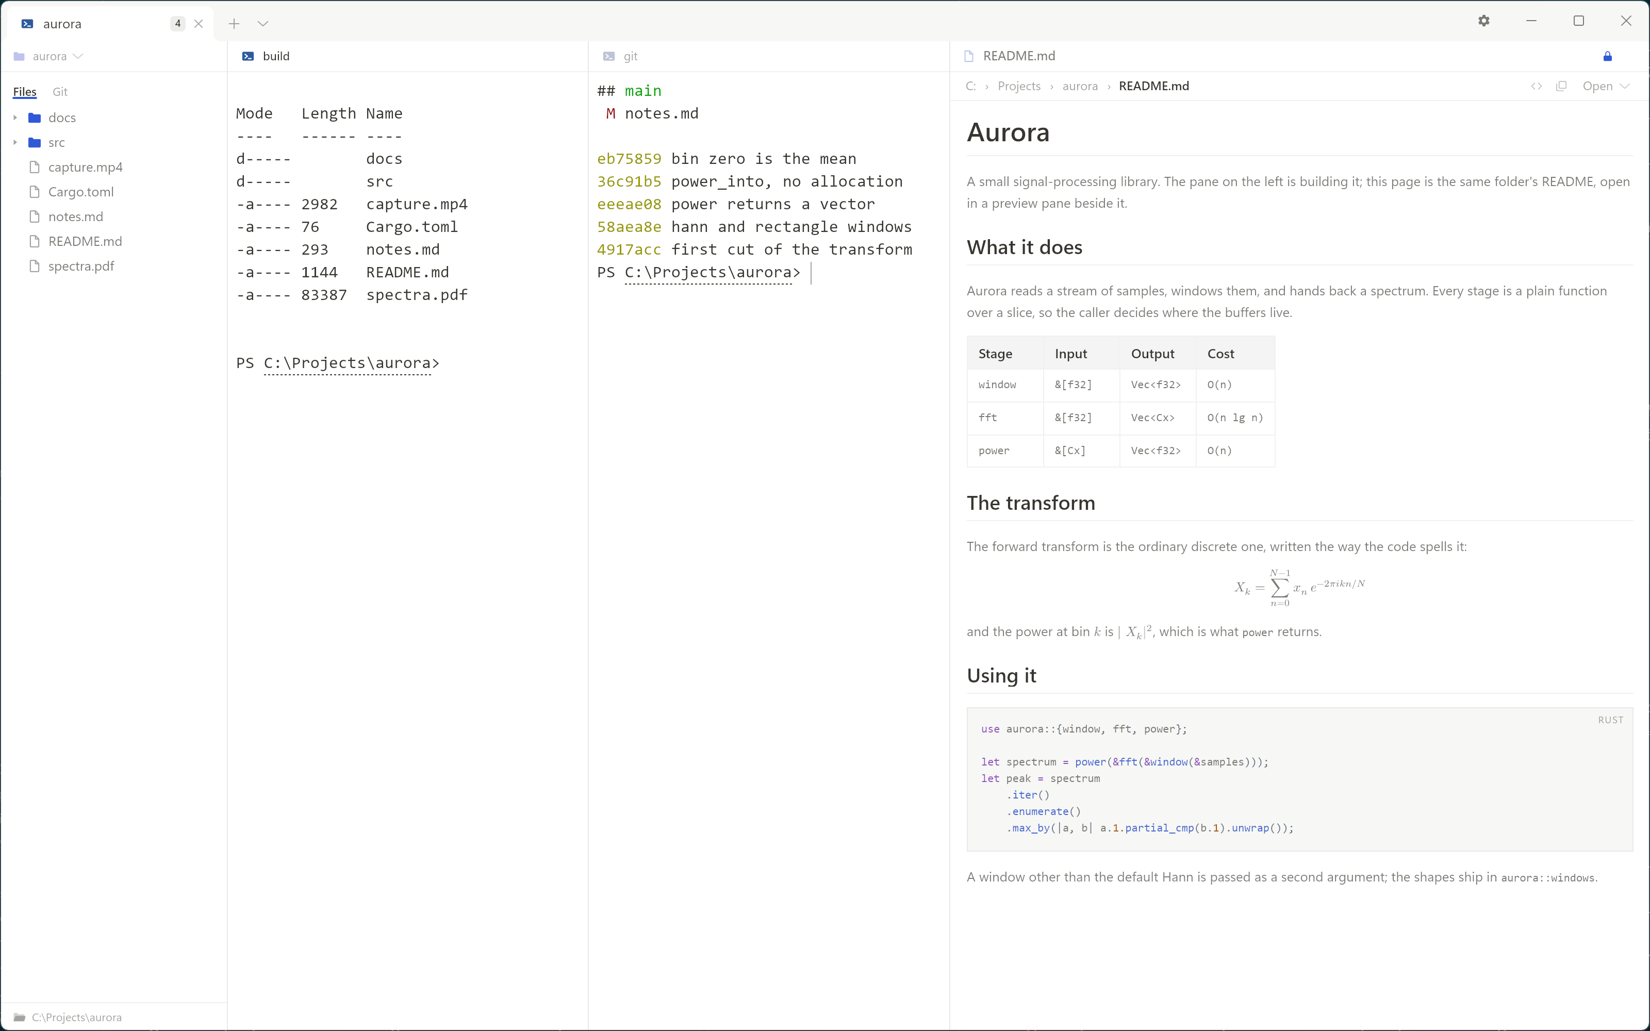Switch to the Git sidebar tab
Screen dimensions: 1650x1031
click(60, 91)
